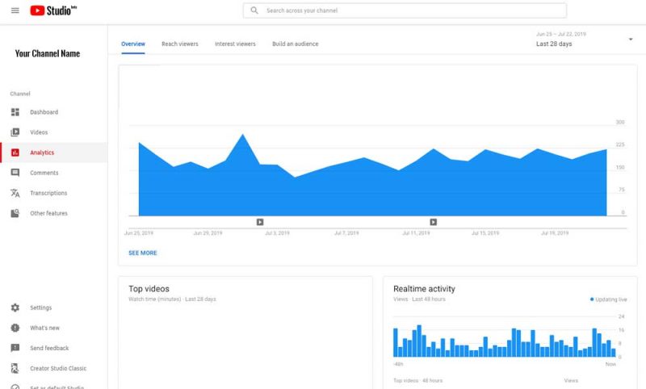
Task: Click the Dashboard grid icon
Action: [x=15, y=112]
